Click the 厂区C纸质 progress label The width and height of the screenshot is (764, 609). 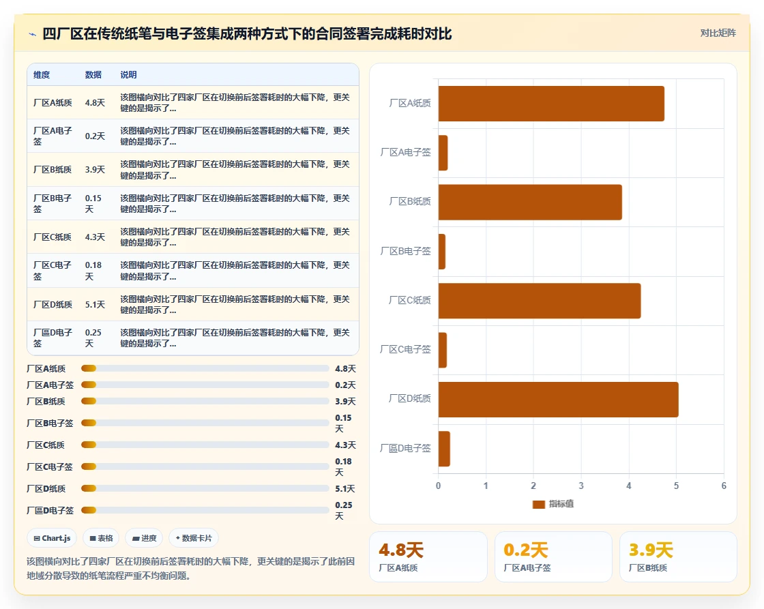pos(46,445)
